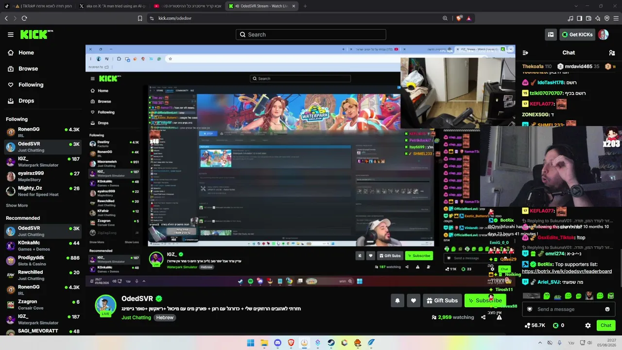Open the emote picker in chat input
This screenshot has height=350, width=622.
(607, 309)
